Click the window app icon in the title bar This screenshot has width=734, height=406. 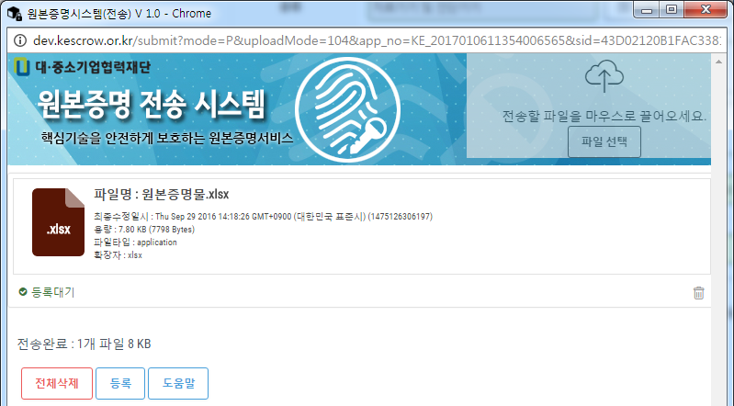tap(14, 13)
